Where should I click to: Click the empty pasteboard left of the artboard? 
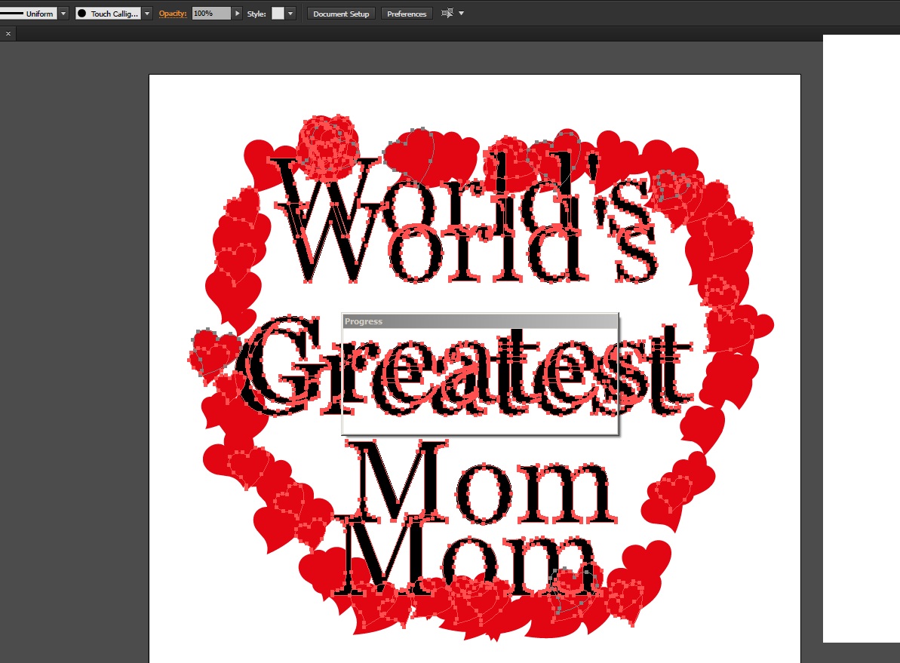(x=75, y=339)
